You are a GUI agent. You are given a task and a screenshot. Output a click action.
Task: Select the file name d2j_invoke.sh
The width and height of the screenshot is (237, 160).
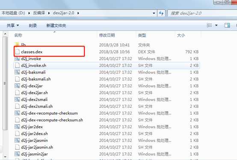pyautogui.click(x=33, y=65)
